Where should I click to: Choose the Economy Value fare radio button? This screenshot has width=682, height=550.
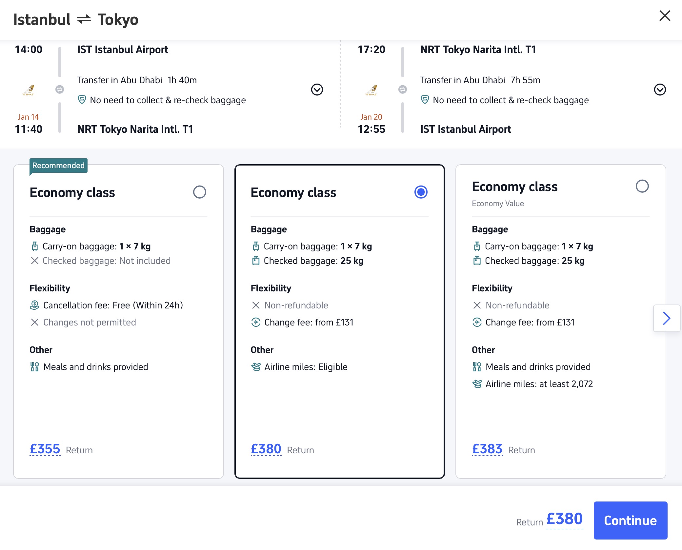[x=642, y=186]
